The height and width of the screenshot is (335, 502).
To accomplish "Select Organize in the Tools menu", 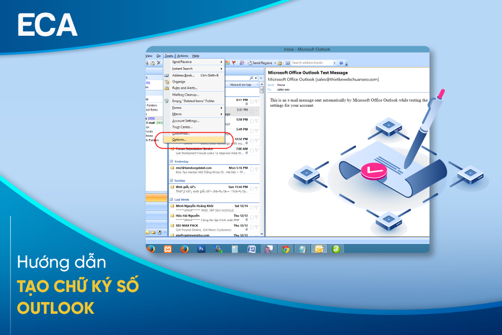I will click(x=194, y=82).
